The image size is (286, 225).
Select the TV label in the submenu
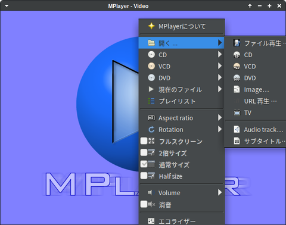(x=248, y=113)
